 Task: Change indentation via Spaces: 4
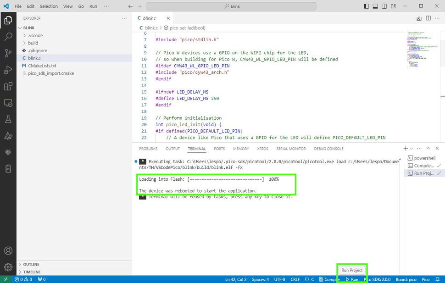click(260, 279)
